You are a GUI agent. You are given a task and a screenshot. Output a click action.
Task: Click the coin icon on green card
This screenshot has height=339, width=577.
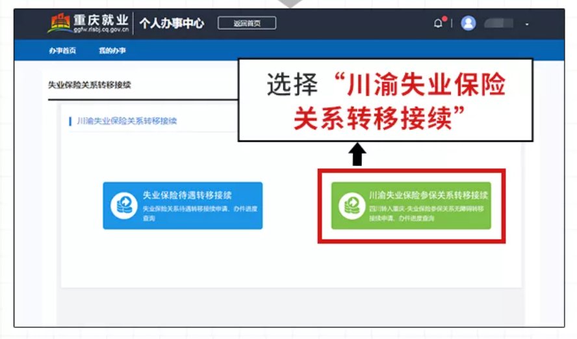point(352,206)
